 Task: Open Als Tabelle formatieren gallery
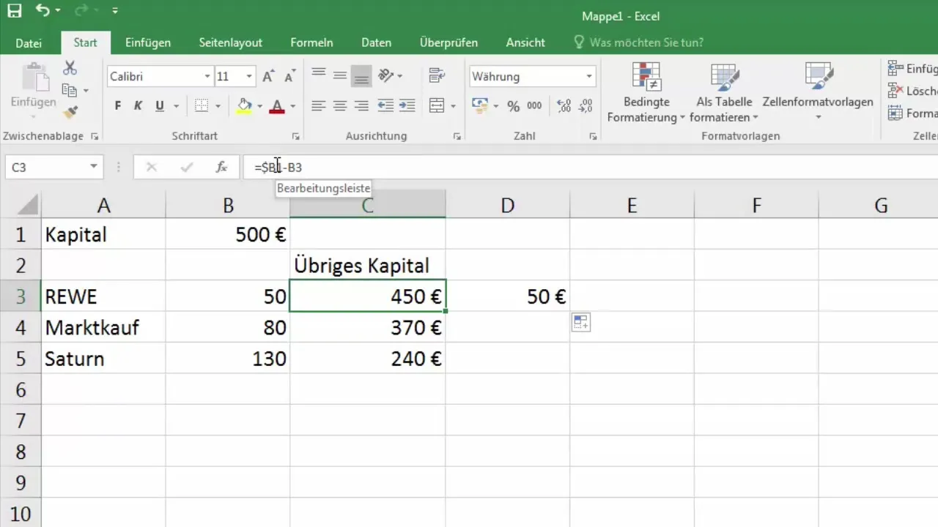tap(724, 92)
